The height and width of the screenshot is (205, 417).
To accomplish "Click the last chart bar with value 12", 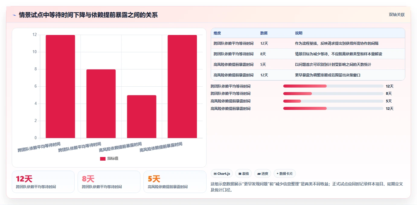I will click(182, 87).
